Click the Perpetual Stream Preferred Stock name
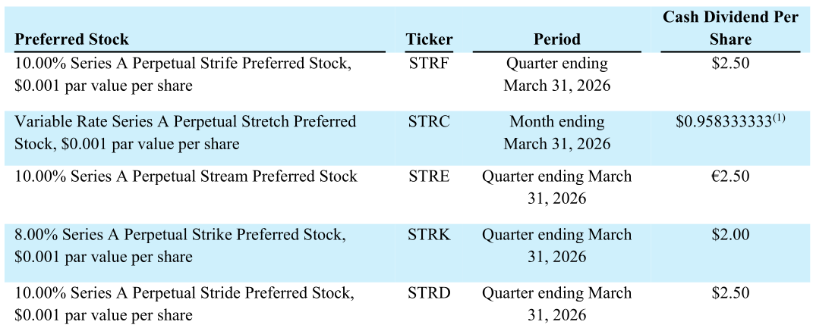 click(185, 176)
